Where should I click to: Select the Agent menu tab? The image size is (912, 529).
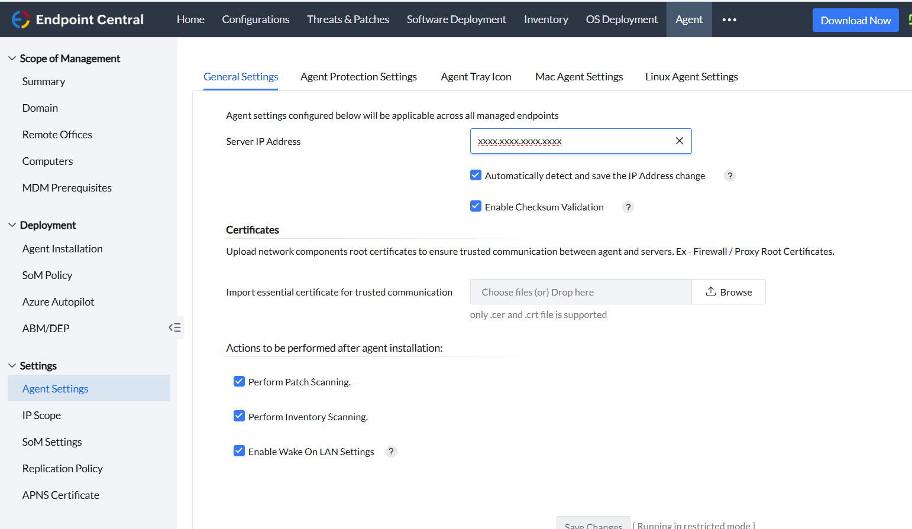[689, 20]
